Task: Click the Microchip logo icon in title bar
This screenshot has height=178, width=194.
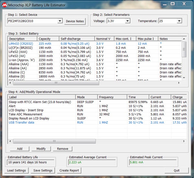Action: click(x=5, y=5)
